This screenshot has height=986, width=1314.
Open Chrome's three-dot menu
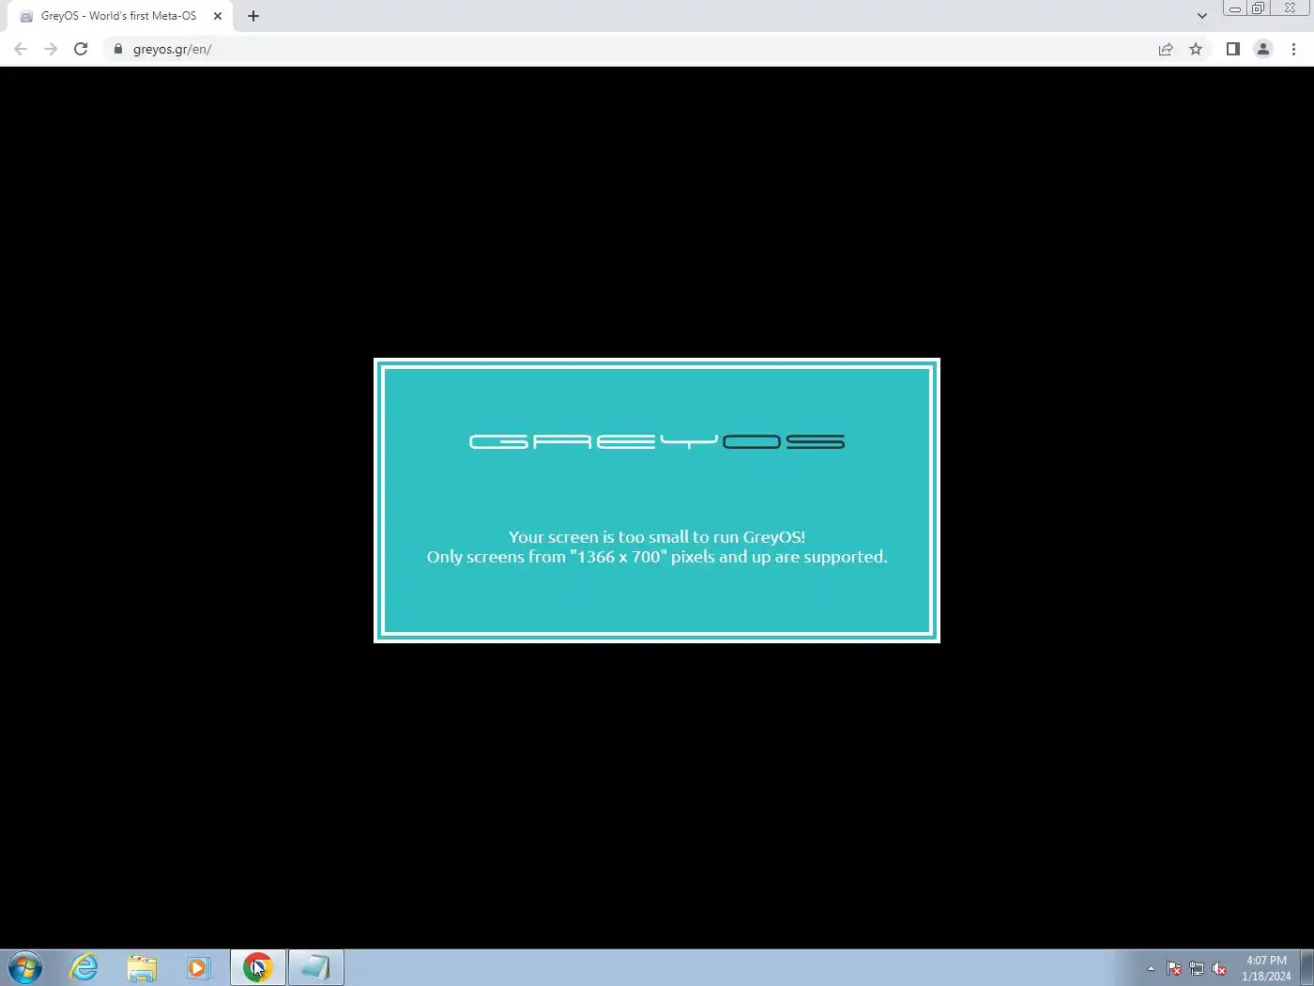[x=1293, y=49]
